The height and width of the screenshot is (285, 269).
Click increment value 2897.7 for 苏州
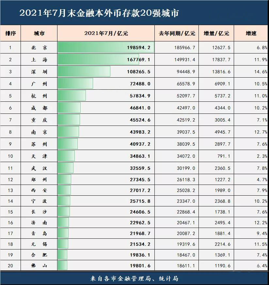pos(222,144)
